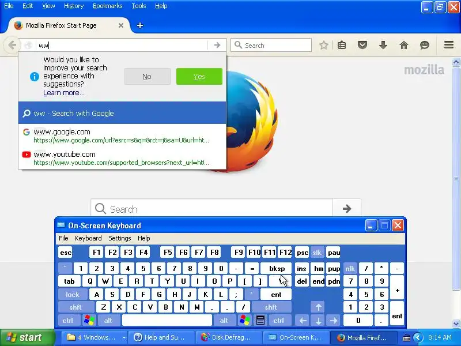This screenshot has width=461, height=346.
Task: Click the main ent key next to apostrophe
Action: point(276,294)
